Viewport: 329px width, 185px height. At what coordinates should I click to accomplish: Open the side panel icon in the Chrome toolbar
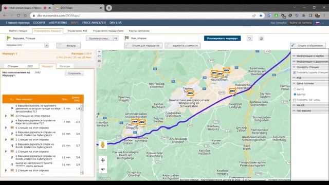tap(310, 15)
